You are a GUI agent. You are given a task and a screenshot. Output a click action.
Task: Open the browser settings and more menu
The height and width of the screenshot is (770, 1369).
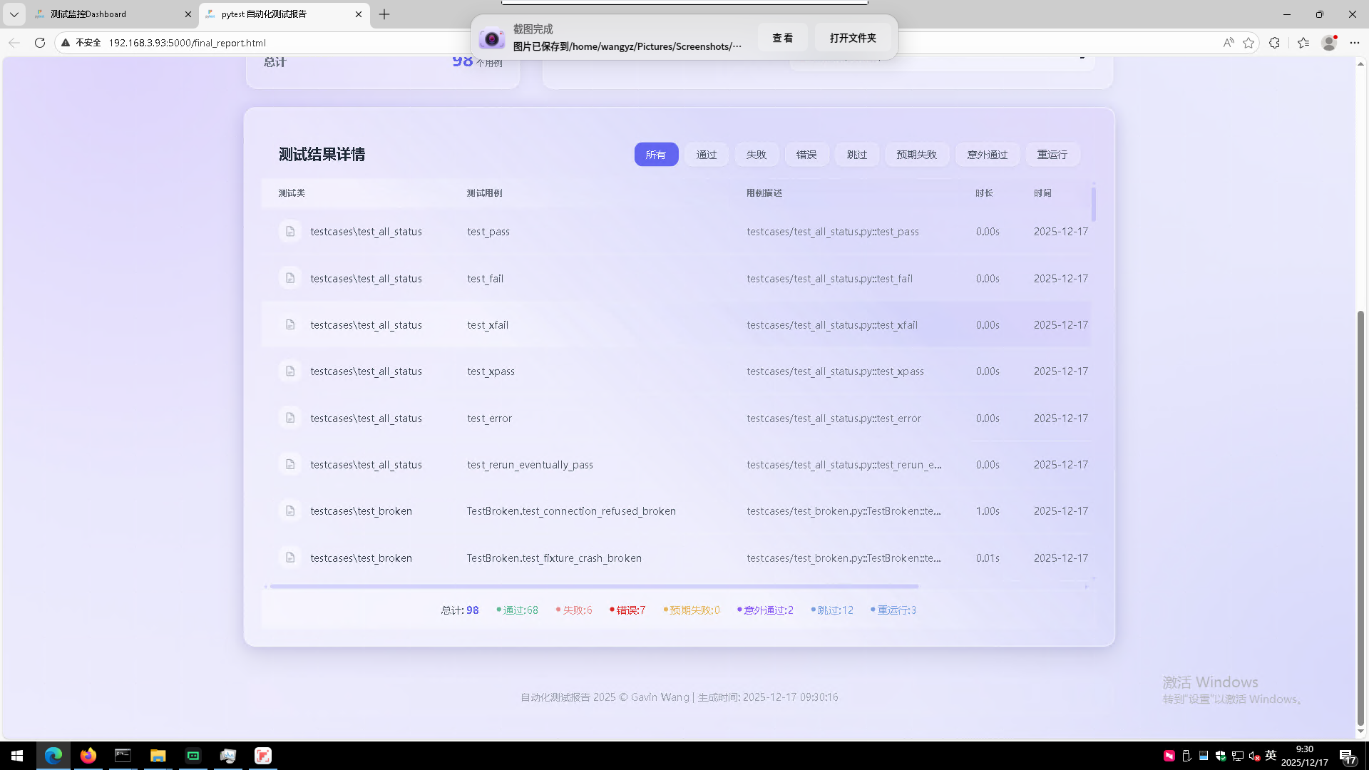(1355, 43)
